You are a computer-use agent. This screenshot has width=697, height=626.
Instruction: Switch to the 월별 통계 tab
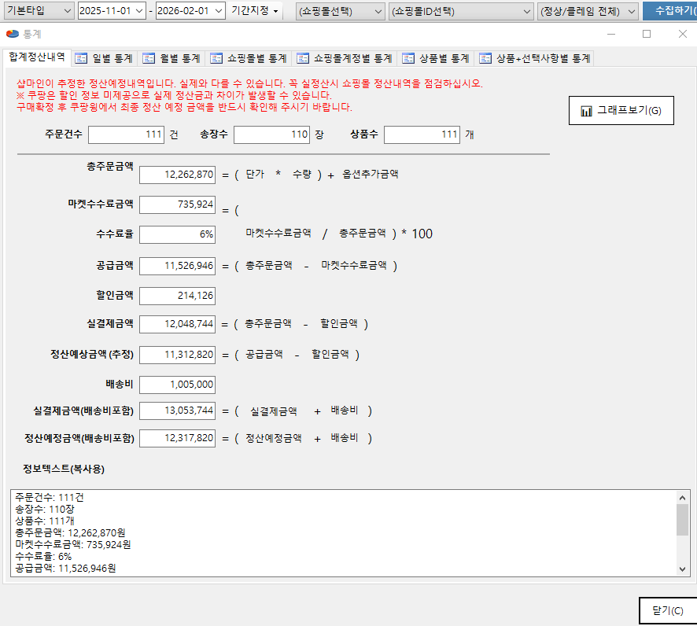pyautogui.click(x=171, y=58)
